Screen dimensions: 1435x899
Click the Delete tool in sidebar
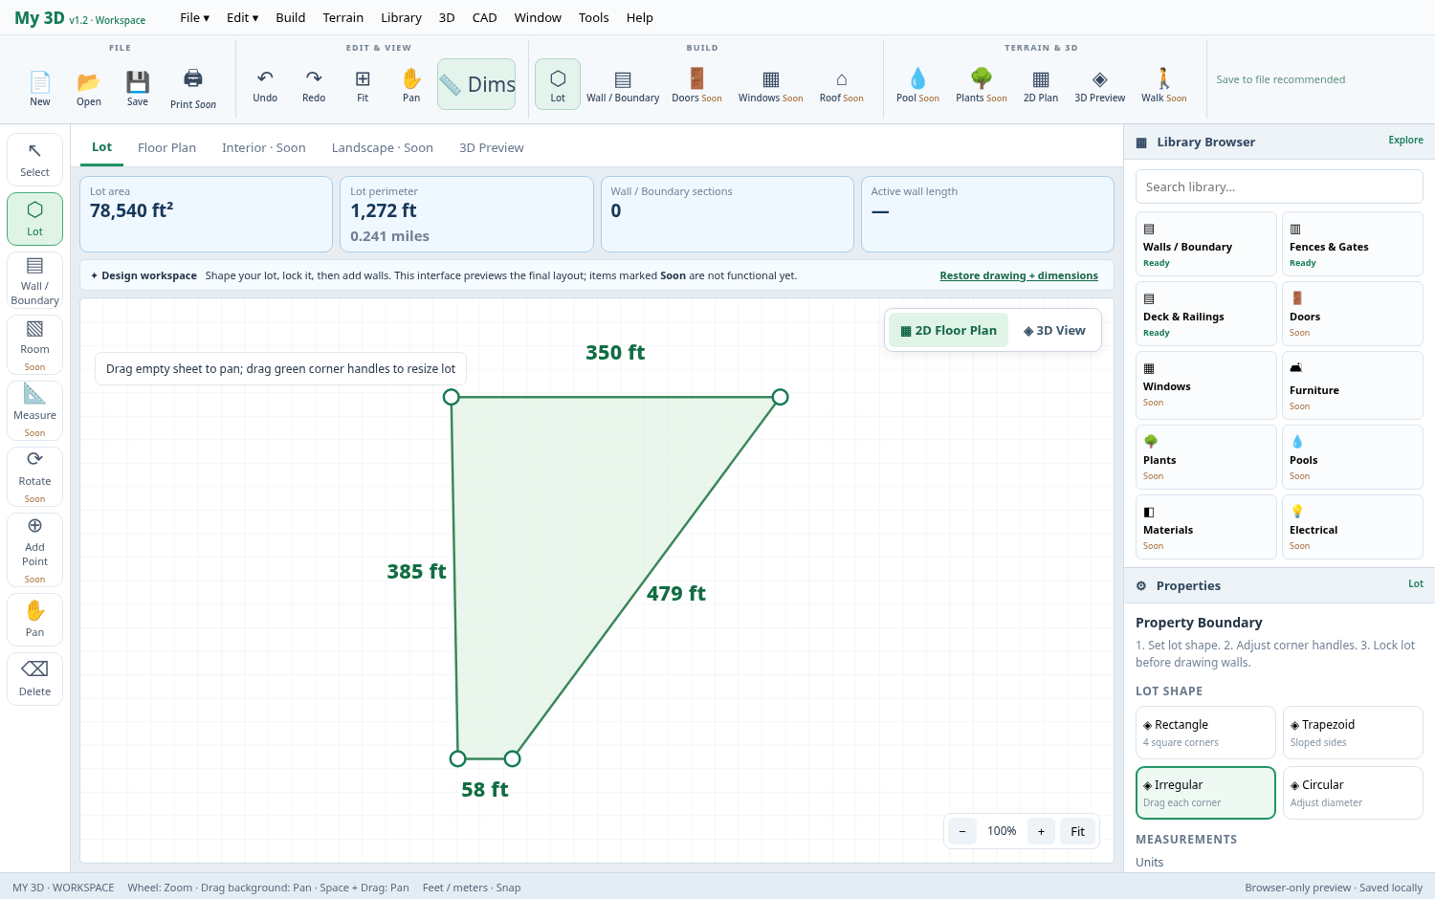(x=34, y=679)
